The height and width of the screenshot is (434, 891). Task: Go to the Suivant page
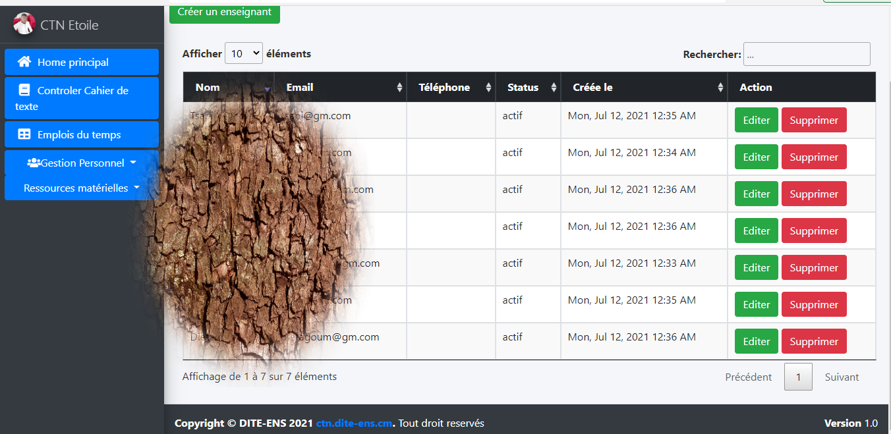point(842,377)
